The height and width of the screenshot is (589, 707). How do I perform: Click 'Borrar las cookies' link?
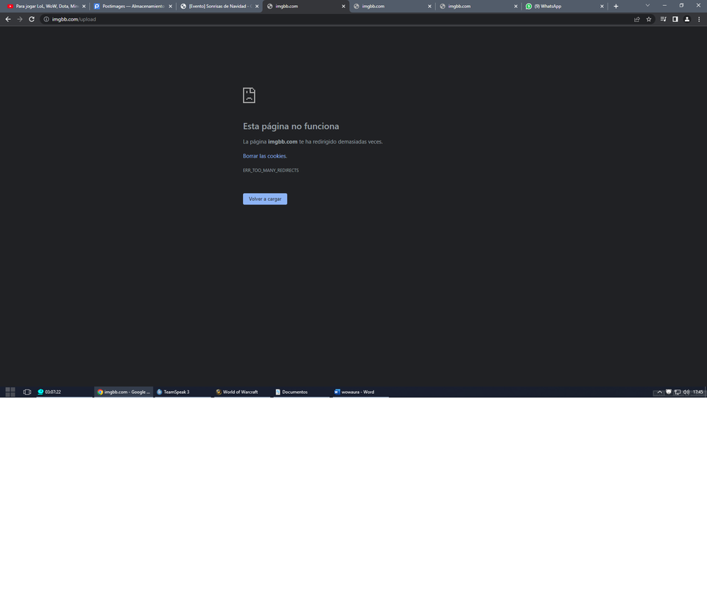click(x=264, y=156)
